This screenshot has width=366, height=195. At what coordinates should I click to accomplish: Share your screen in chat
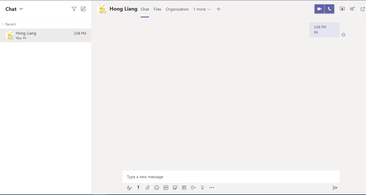tap(342, 9)
